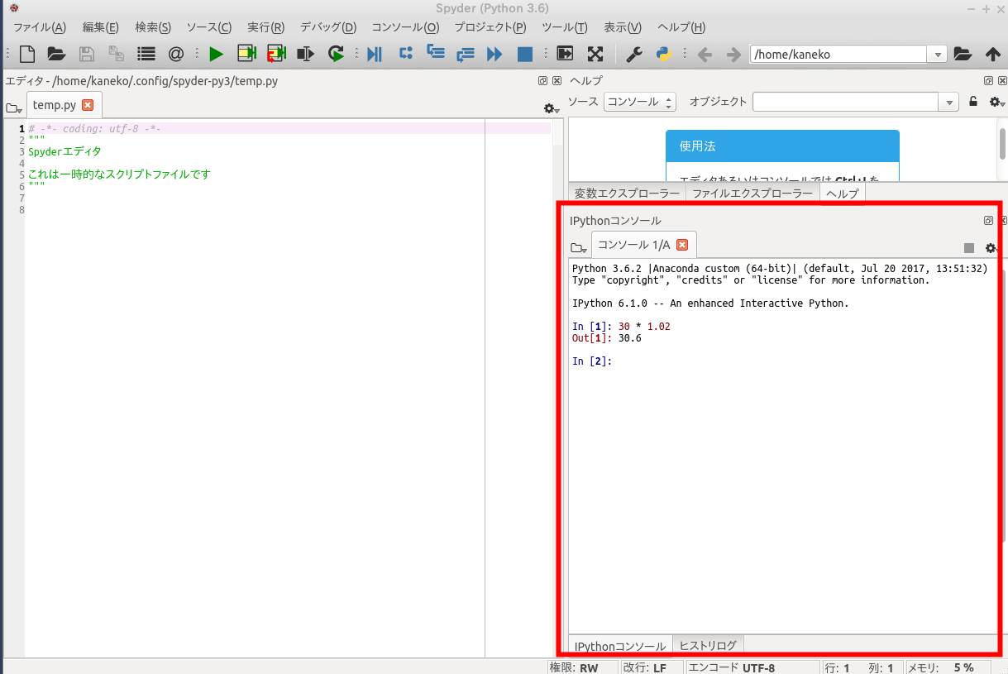Open the ファイル(A) menu

coord(39,26)
